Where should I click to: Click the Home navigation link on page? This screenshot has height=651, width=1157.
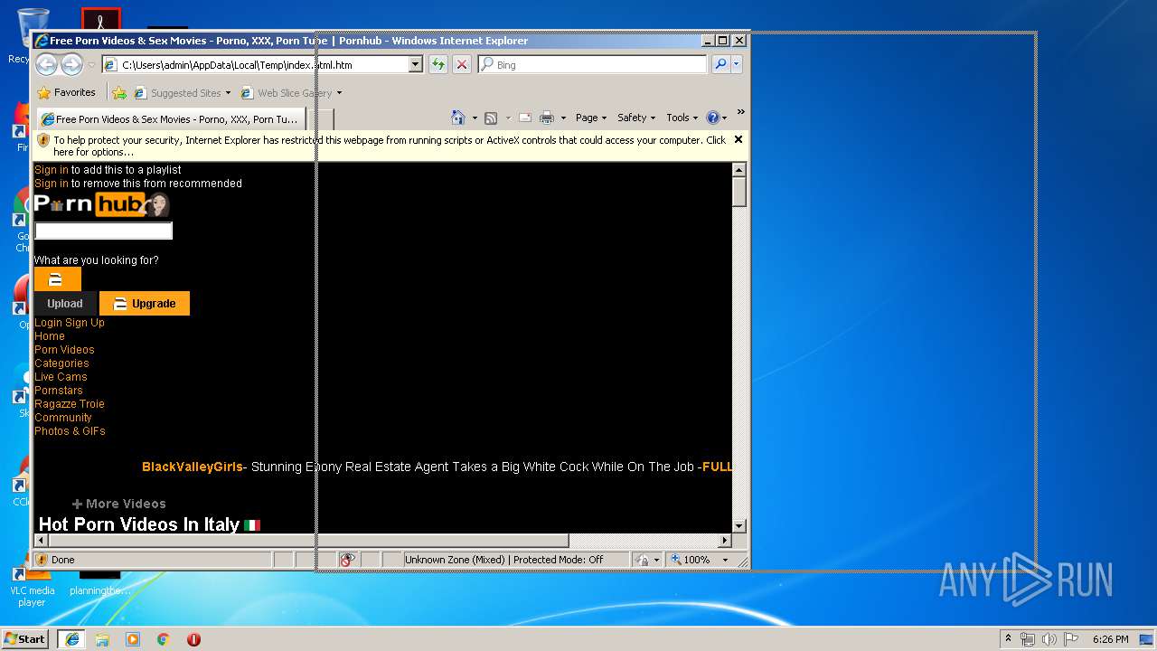[50, 336]
